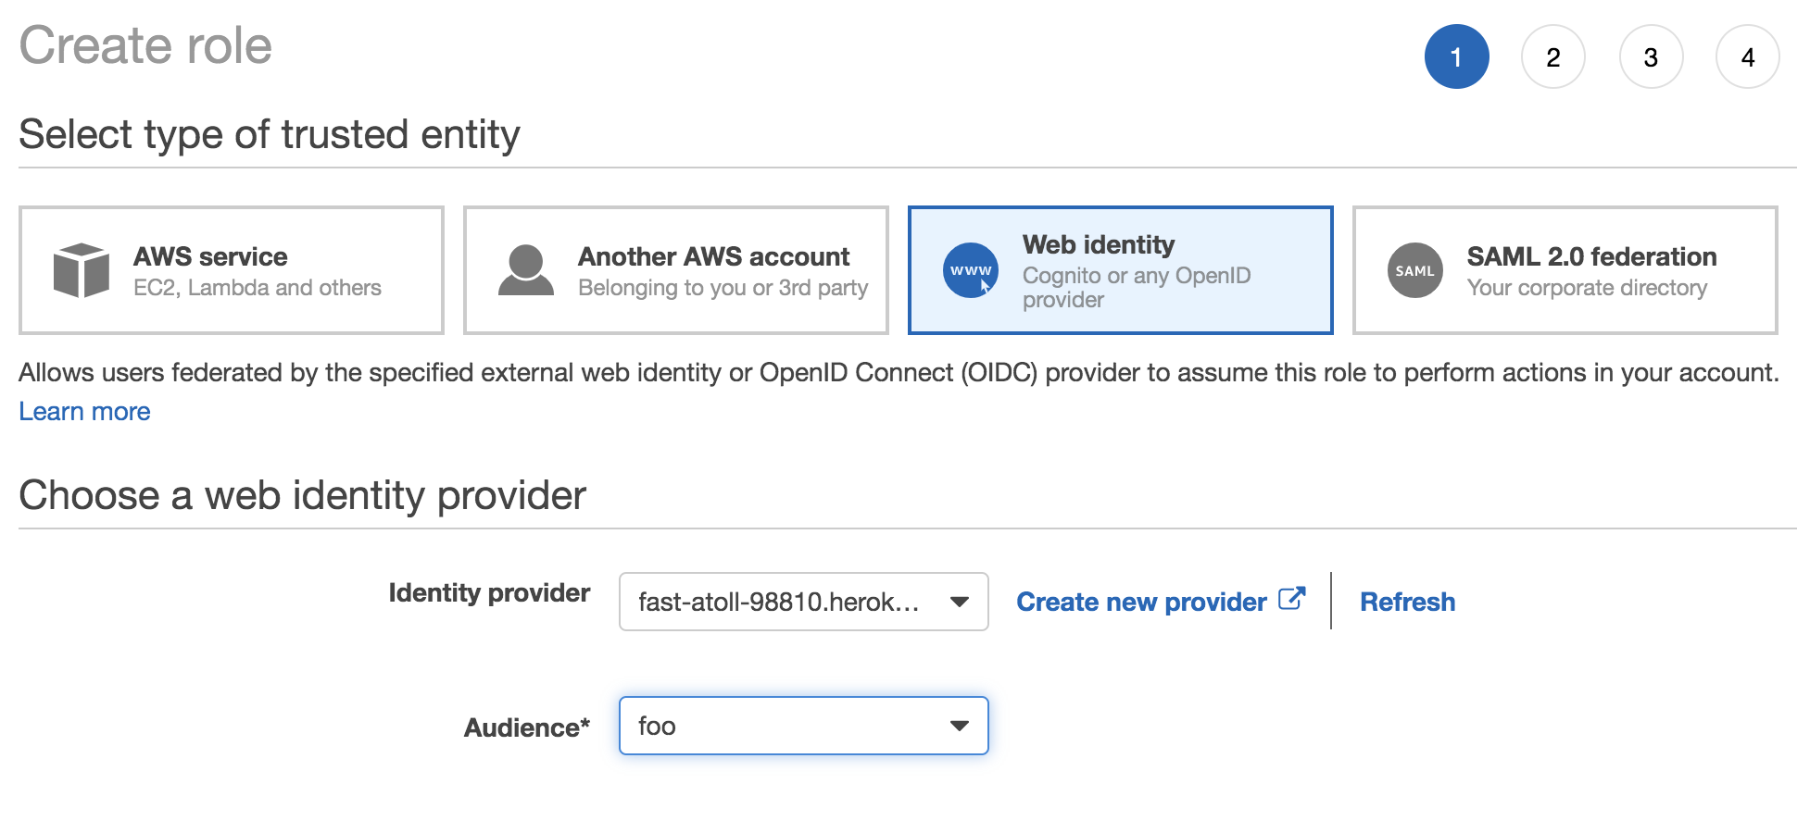Open the Audience dropdown showing foo

(804, 726)
